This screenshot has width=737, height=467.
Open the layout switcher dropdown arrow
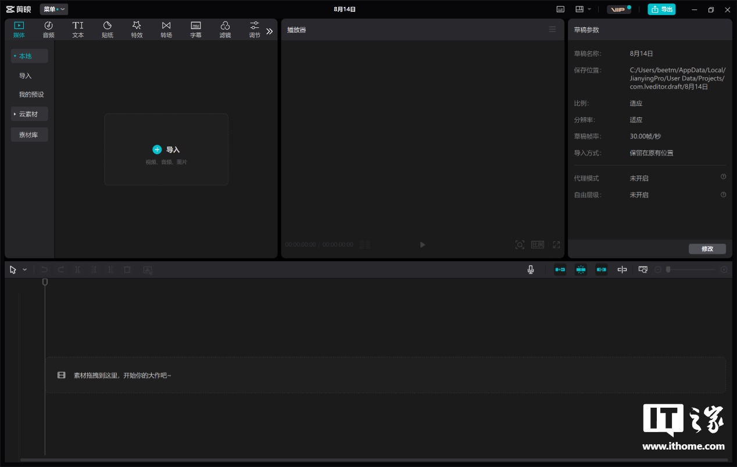tap(589, 9)
